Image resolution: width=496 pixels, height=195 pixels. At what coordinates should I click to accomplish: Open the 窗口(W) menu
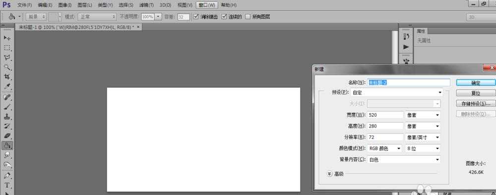(x=206, y=5)
